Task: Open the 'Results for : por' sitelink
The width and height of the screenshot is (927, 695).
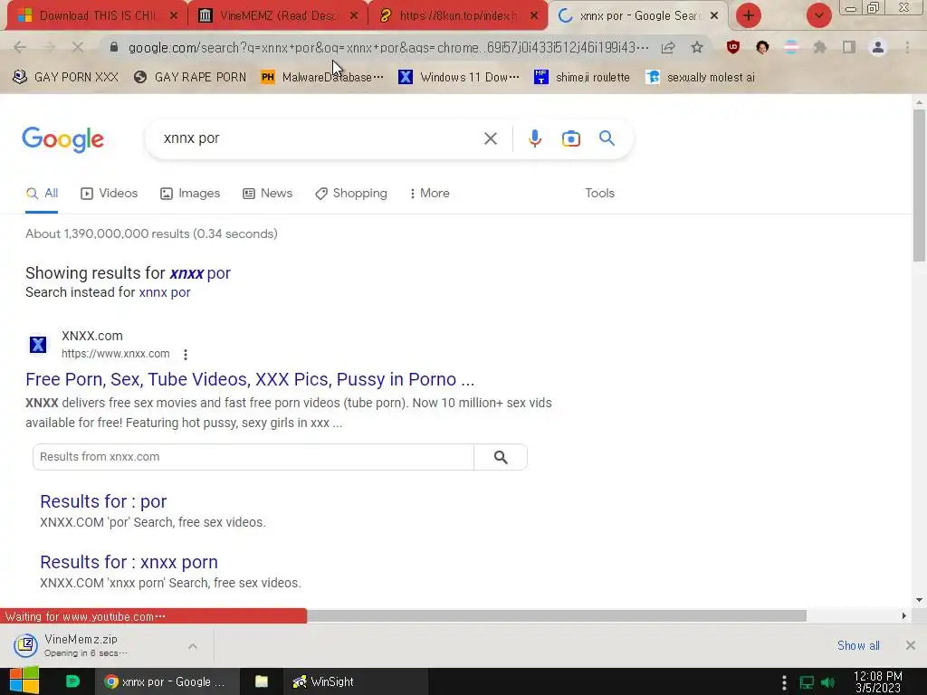Action: [x=103, y=501]
